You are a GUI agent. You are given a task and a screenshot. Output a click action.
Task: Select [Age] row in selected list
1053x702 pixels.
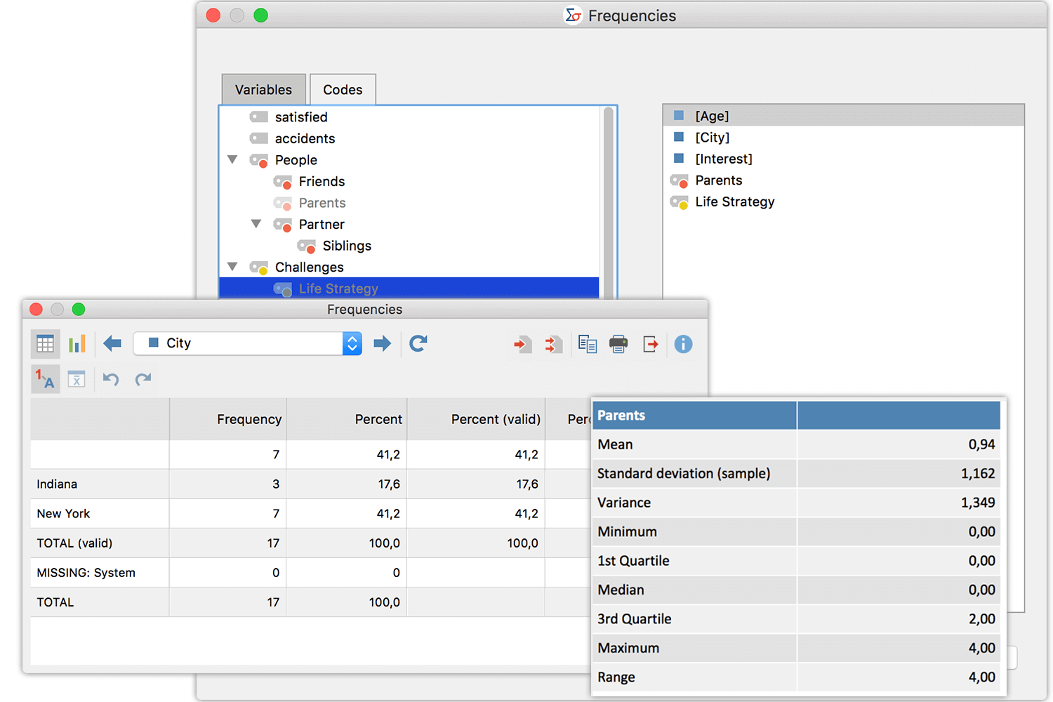point(843,116)
